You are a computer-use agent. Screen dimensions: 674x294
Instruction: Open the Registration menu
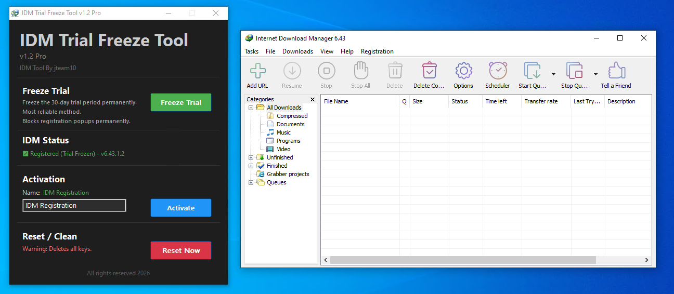(x=377, y=51)
